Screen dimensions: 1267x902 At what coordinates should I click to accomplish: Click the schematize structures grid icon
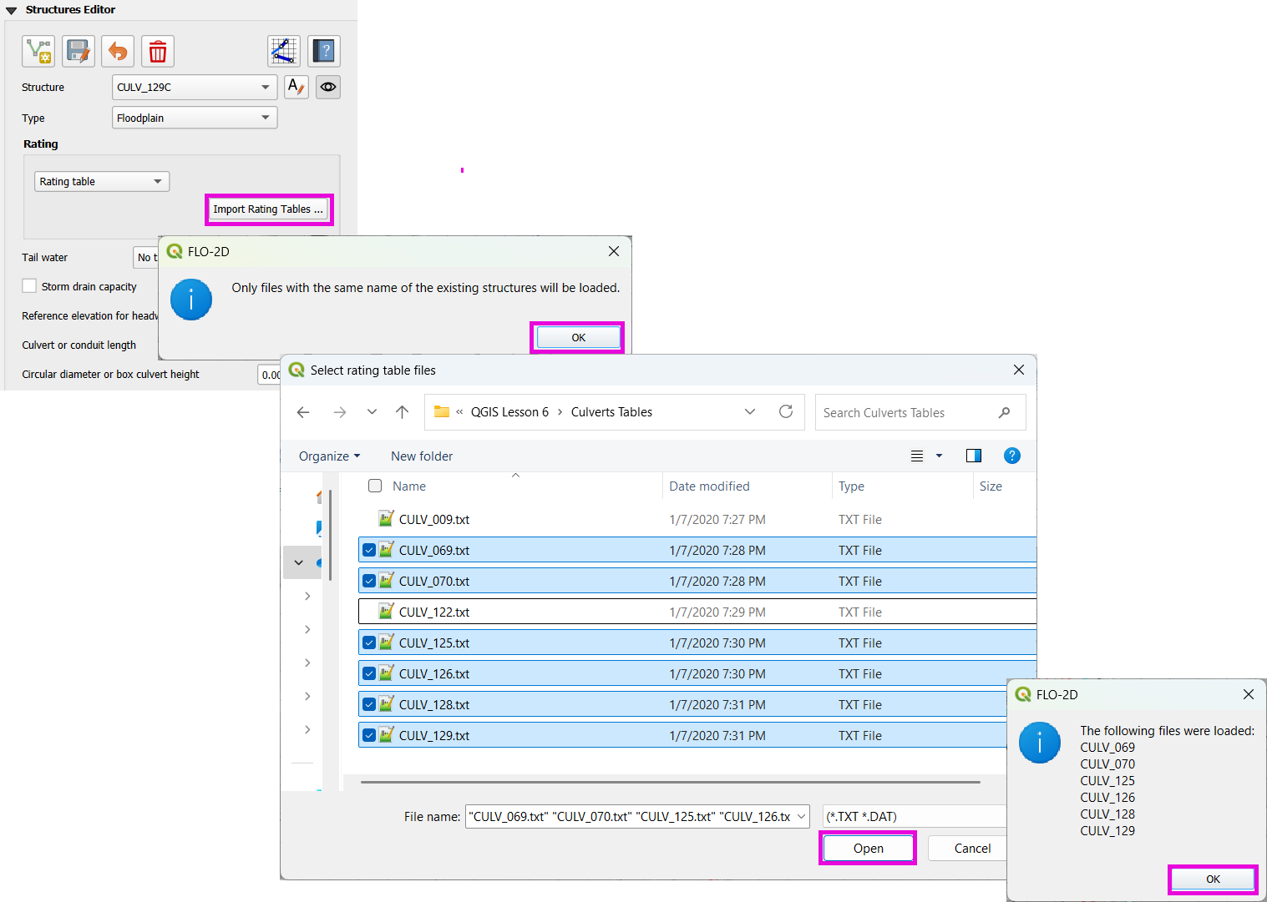[284, 52]
